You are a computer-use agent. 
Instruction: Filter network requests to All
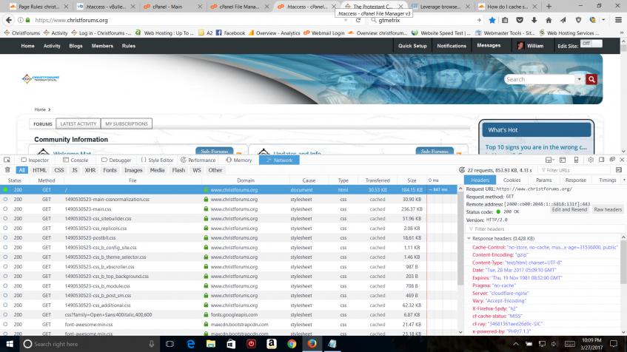tap(21, 170)
